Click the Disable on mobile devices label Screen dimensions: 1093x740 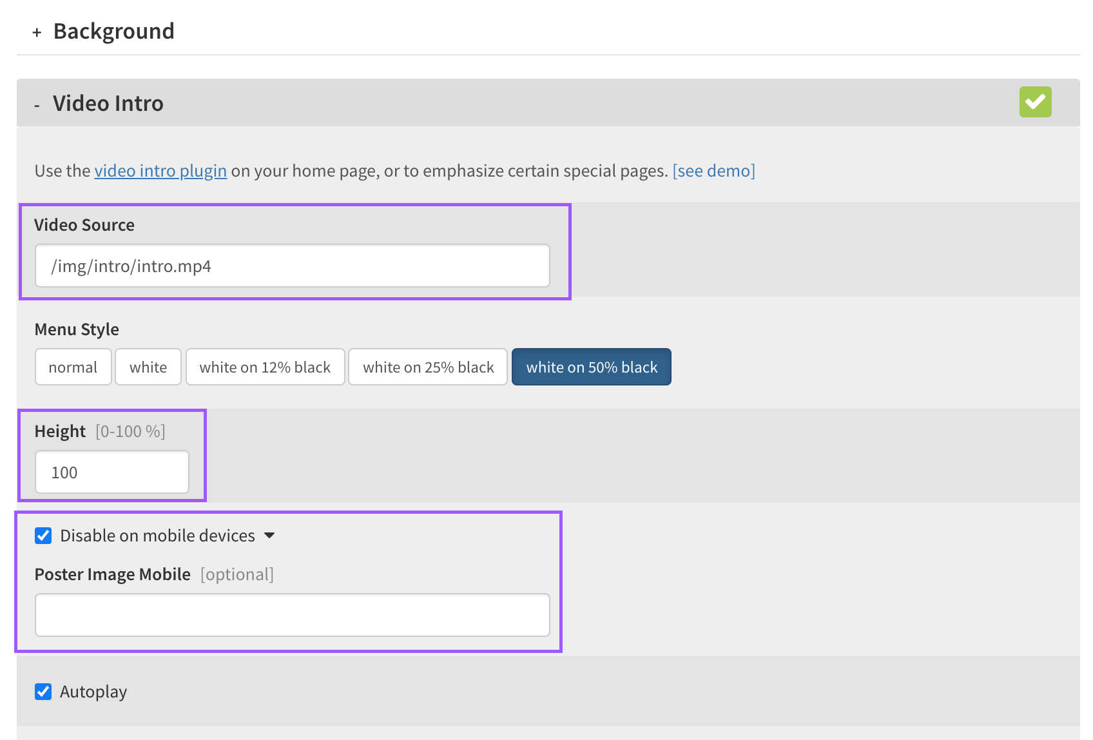pyautogui.click(x=158, y=536)
